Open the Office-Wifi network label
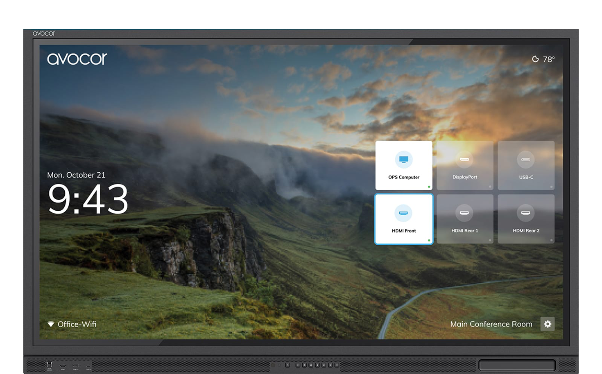 pyautogui.click(x=77, y=324)
